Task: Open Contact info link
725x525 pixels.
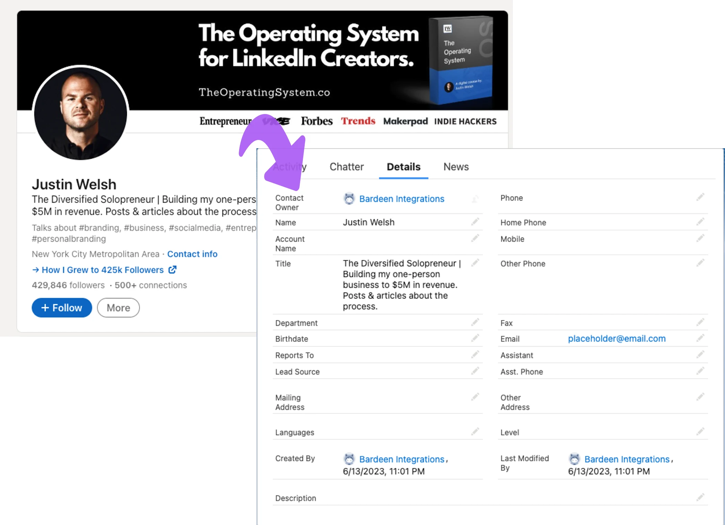Action: click(x=192, y=254)
